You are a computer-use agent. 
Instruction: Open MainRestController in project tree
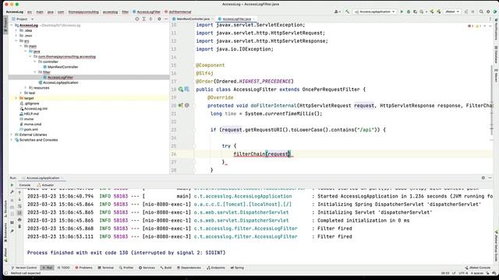point(62,67)
